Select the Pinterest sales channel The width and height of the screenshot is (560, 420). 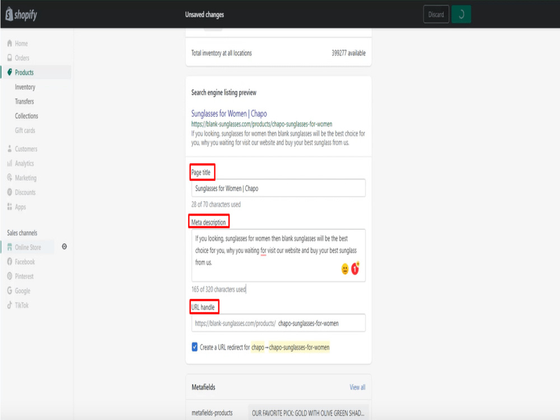tap(24, 276)
